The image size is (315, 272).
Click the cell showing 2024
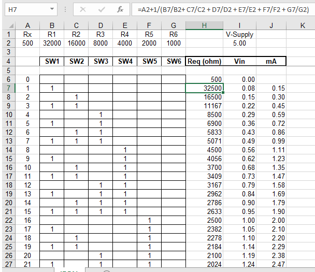[x=204, y=264]
